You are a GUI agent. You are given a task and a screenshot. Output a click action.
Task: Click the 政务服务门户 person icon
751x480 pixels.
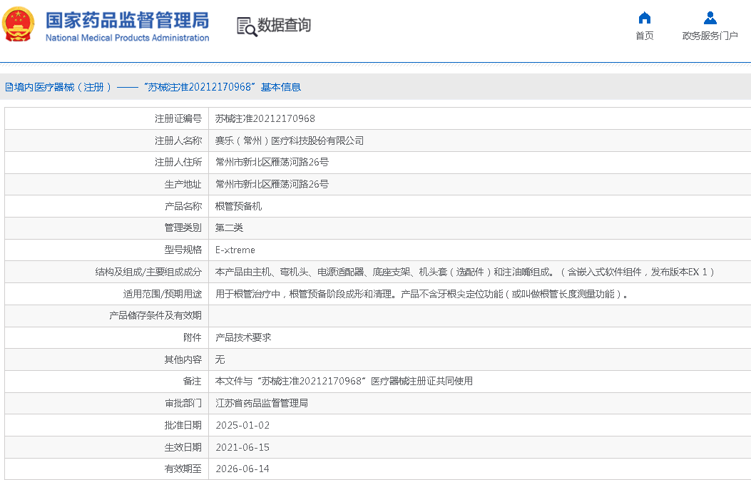[x=710, y=18]
